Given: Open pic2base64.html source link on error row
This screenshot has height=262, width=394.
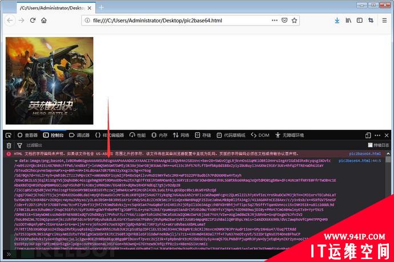Looking at the screenshot, I should point(365,154).
